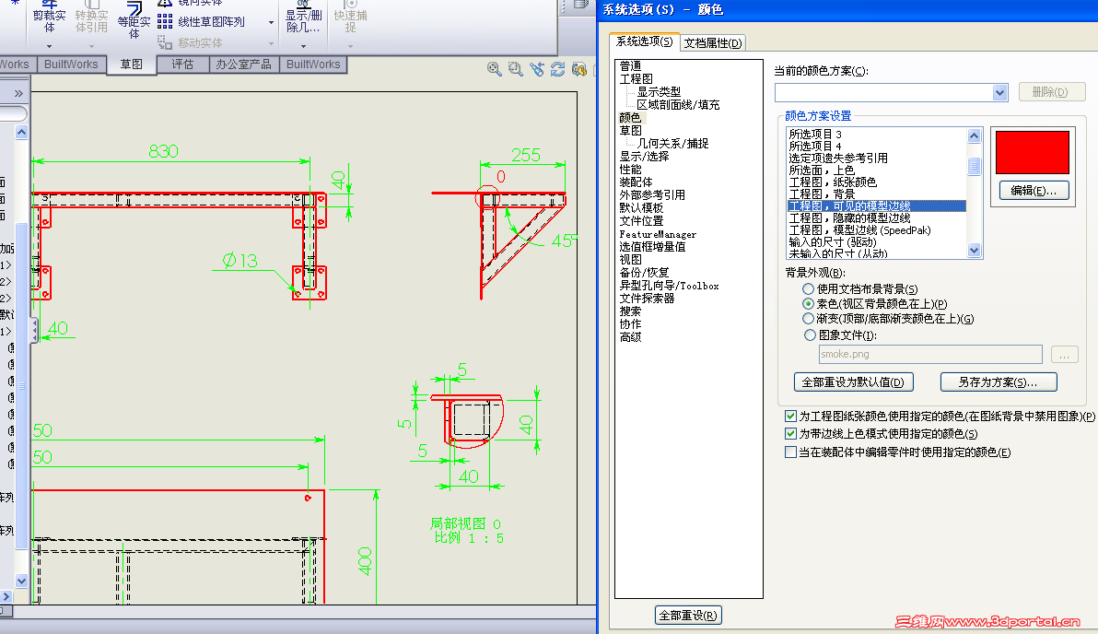Switch to the 系统选项(S) tab
The height and width of the screenshot is (634, 1098).
[644, 41]
